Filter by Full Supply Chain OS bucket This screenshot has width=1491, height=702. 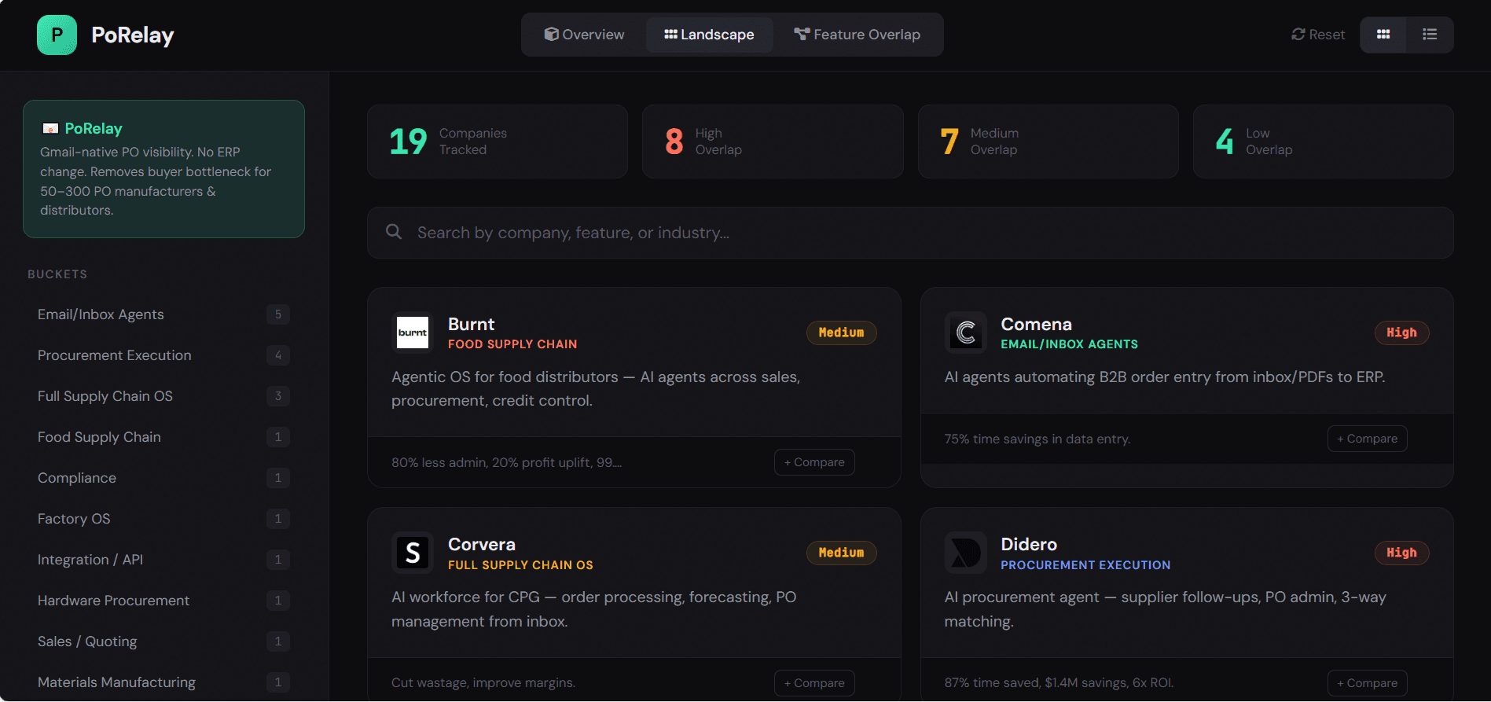click(x=163, y=396)
